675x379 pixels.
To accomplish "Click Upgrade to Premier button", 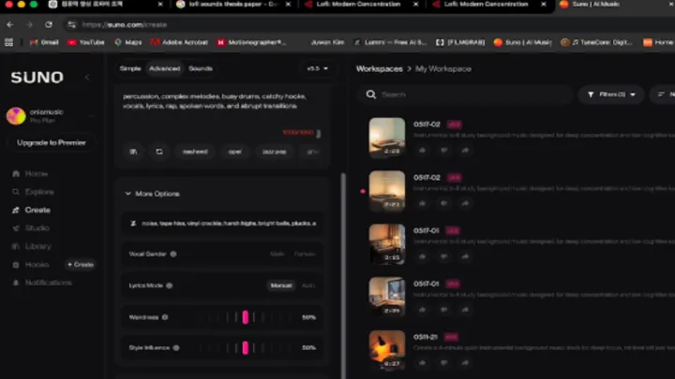I will 52,142.
